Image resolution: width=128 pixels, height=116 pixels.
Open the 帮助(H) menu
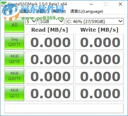pos(59,11)
